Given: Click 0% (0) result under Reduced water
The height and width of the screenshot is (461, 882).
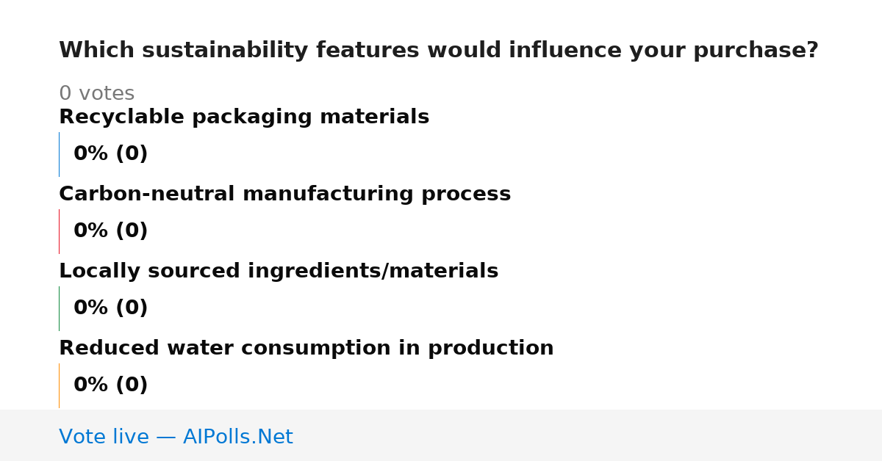Looking at the screenshot, I should pyautogui.click(x=110, y=385).
